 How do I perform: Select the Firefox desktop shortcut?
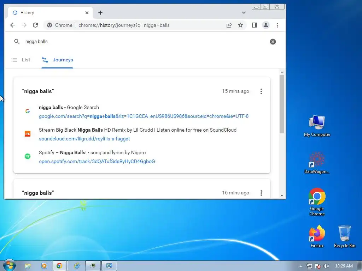[x=317, y=236]
